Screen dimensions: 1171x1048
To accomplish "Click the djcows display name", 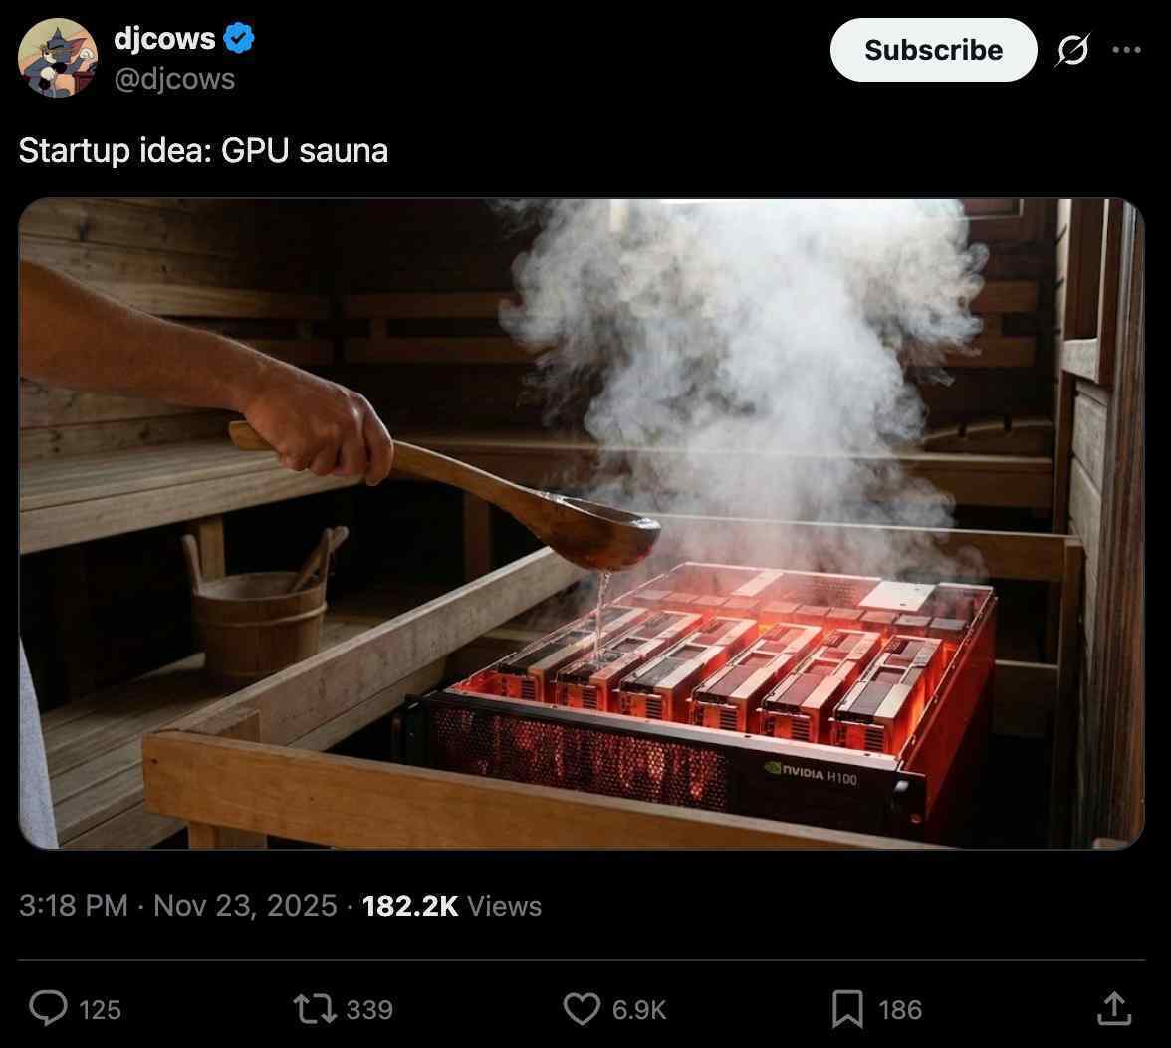I will 164,38.
